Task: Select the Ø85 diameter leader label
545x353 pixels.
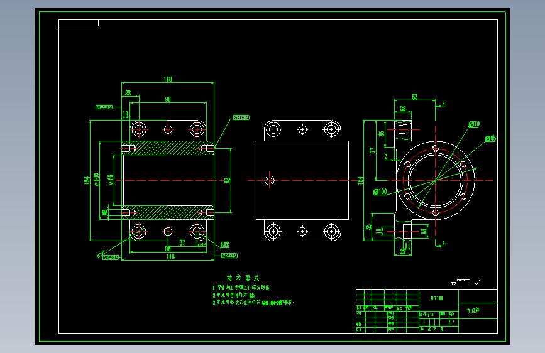Action: tap(490, 138)
